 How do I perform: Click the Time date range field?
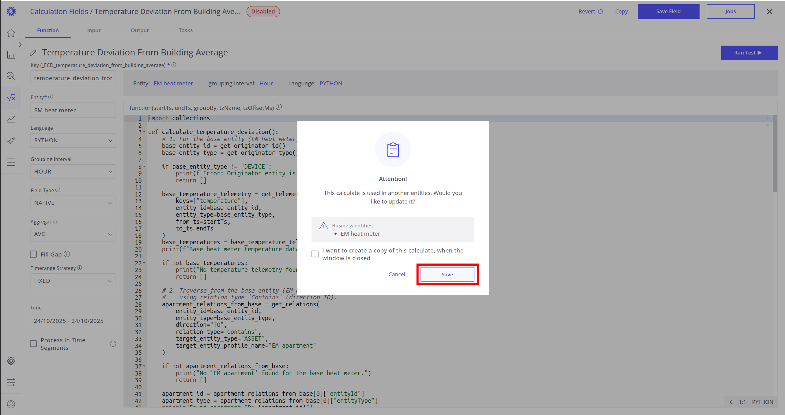(x=73, y=321)
